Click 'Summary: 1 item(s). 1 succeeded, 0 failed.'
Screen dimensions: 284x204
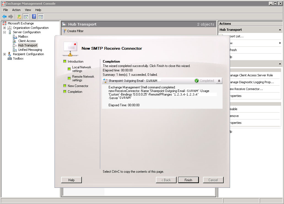130,75
